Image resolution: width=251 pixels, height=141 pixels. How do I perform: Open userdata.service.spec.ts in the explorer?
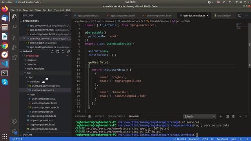click(x=45, y=86)
